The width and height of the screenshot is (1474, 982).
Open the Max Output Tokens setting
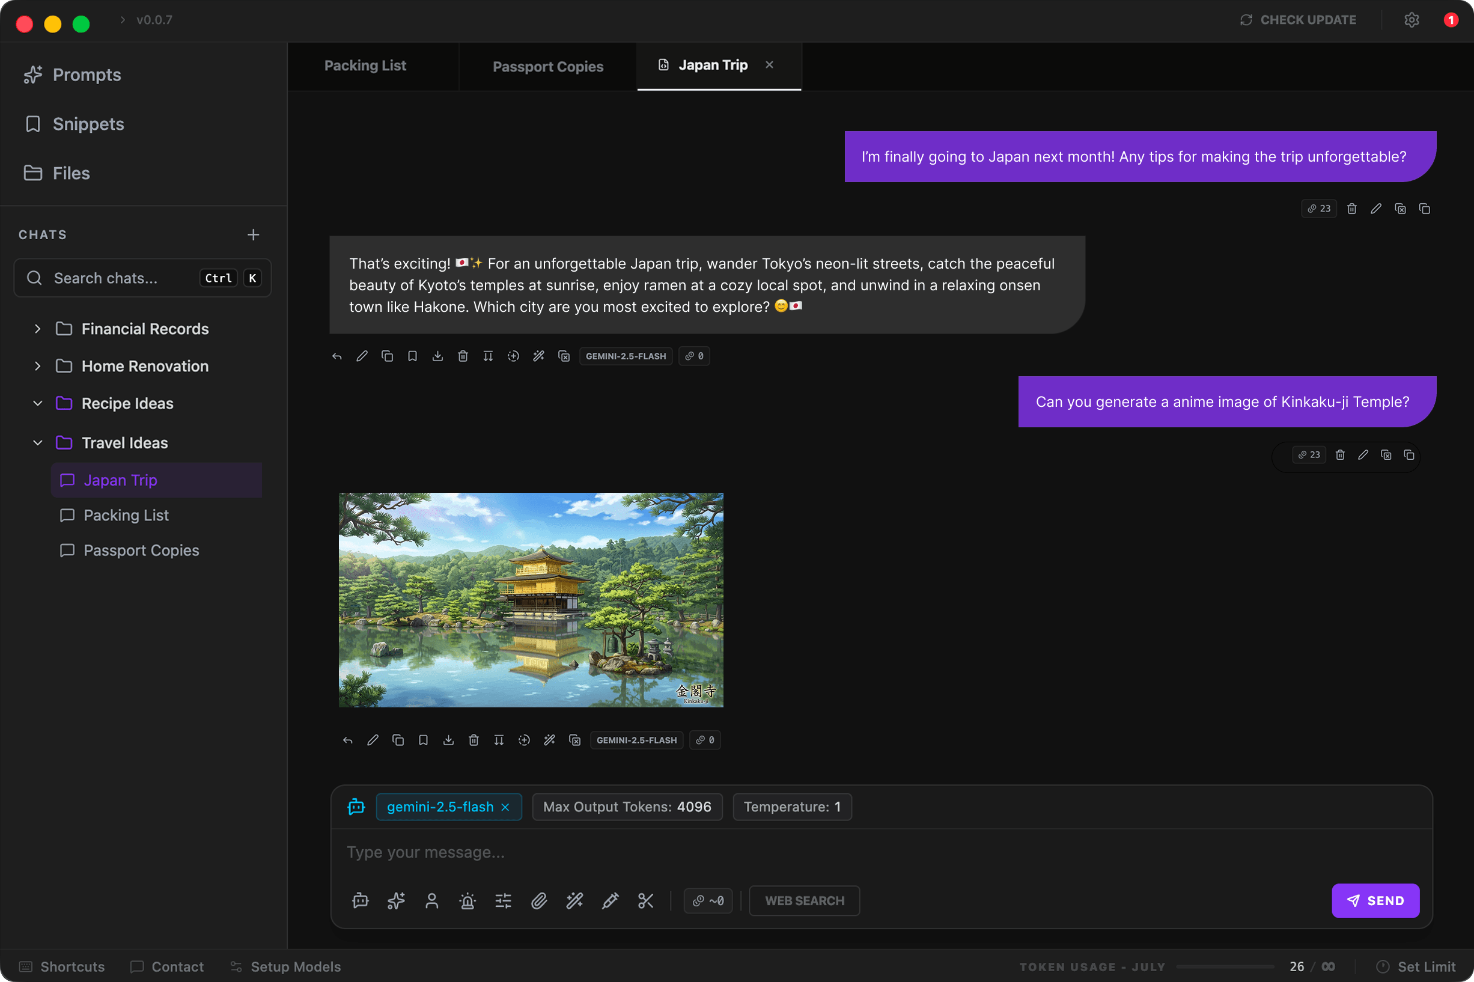627,807
